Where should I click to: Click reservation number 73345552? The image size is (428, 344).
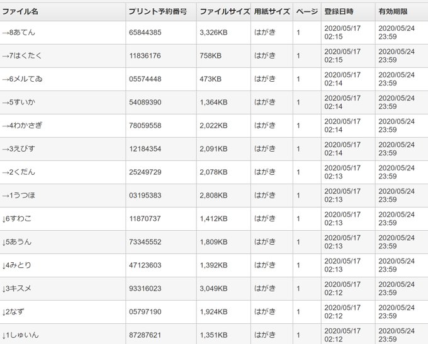(x=145, y=242)
